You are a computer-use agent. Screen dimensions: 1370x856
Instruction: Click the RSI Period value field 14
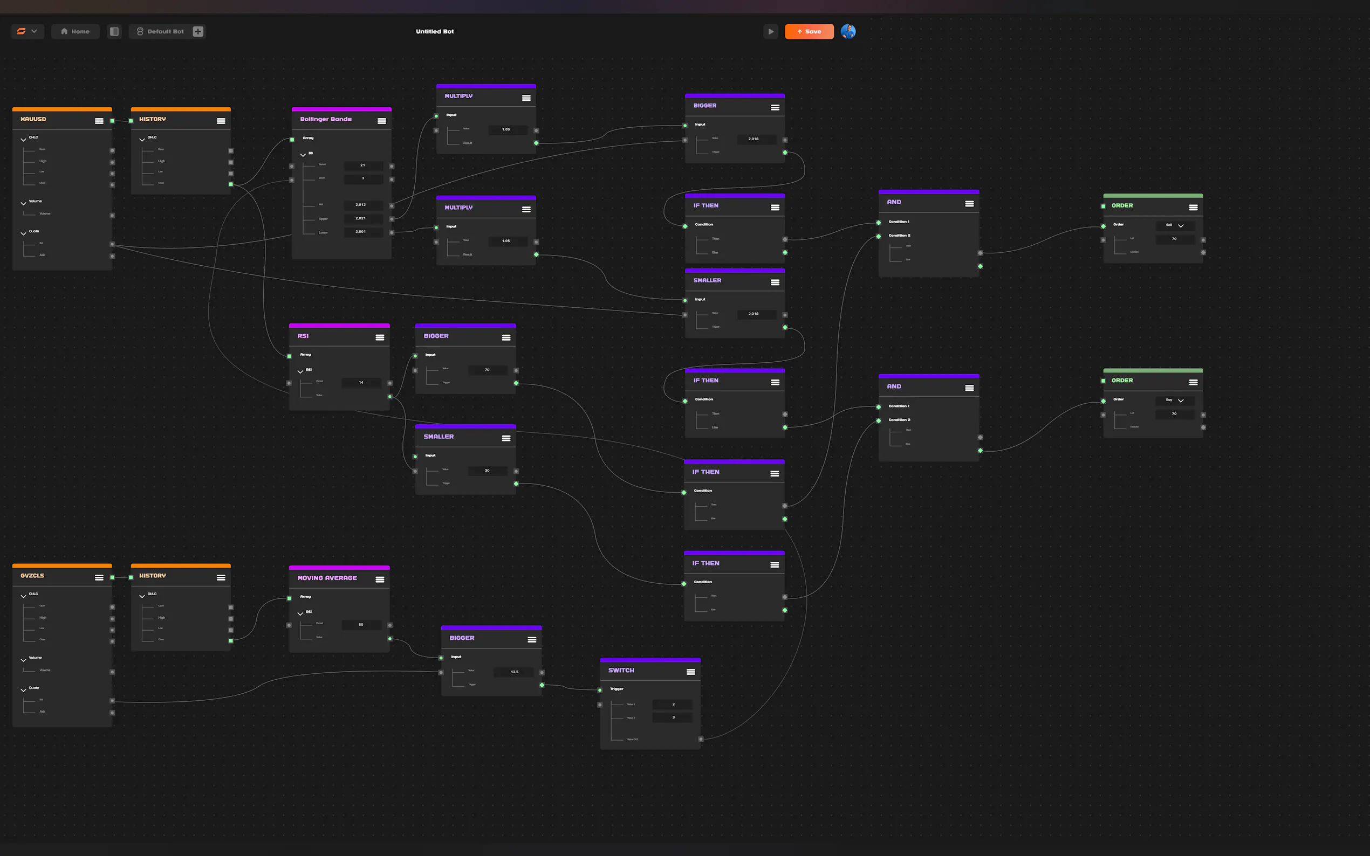click(x=361, y=383)
